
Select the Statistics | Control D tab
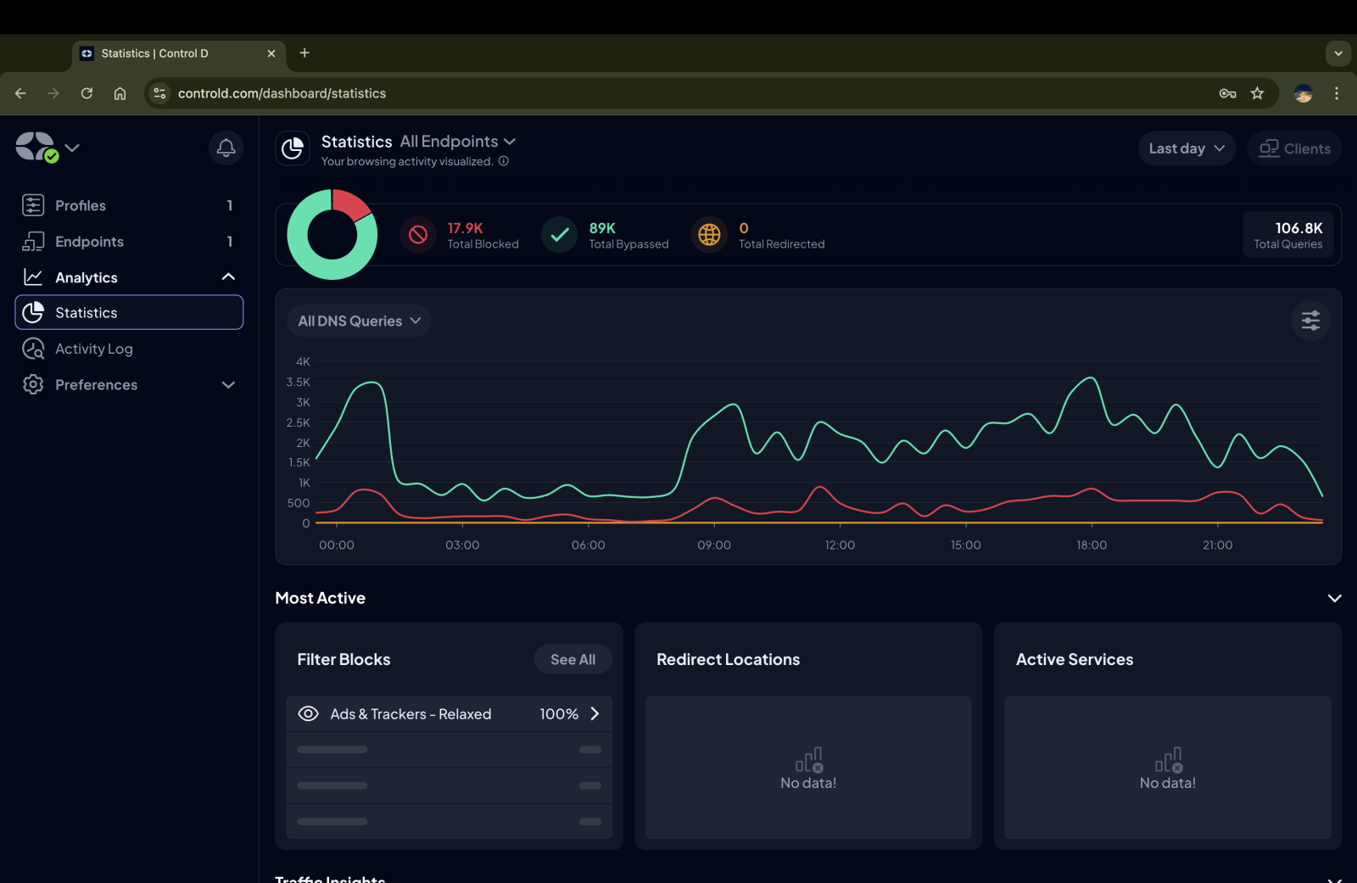(x=180, y=53)
